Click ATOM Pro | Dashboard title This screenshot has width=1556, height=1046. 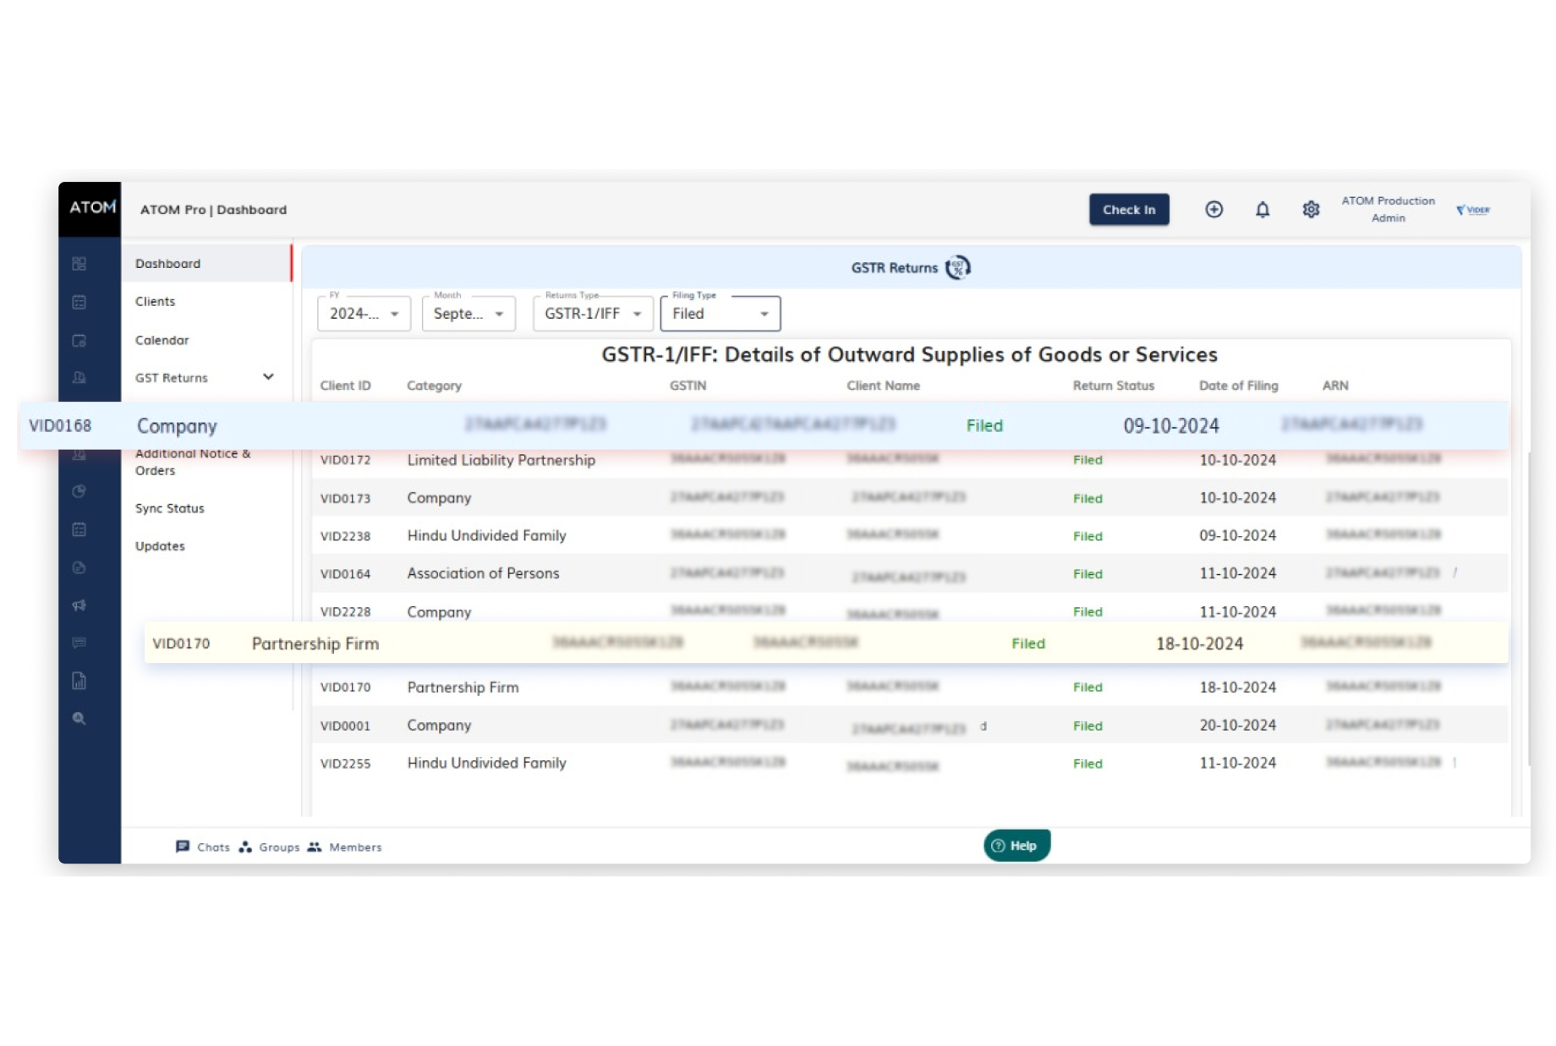tap(213, 210)
